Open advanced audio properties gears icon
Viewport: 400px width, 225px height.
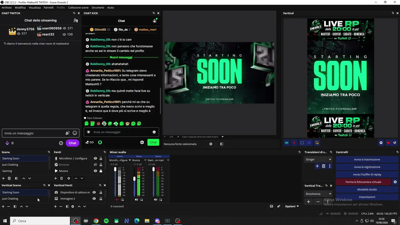(x=279, y=206)
